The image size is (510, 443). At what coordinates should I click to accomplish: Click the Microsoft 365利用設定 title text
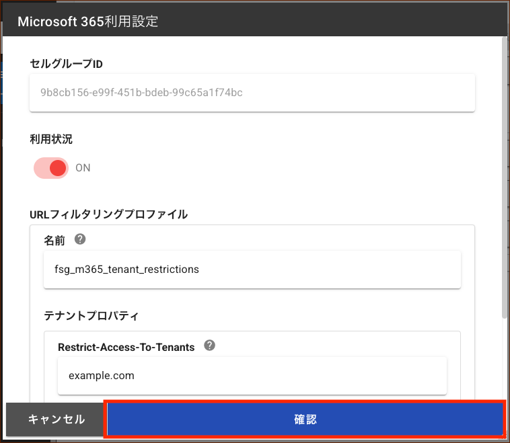[88, 22]
